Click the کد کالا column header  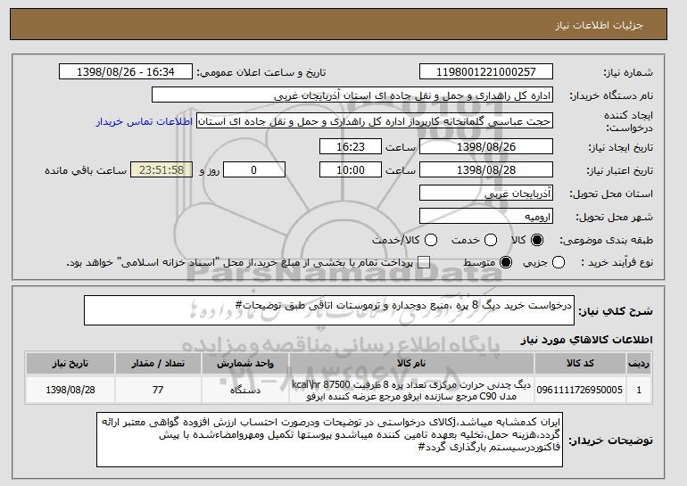[x=580, y=364]
